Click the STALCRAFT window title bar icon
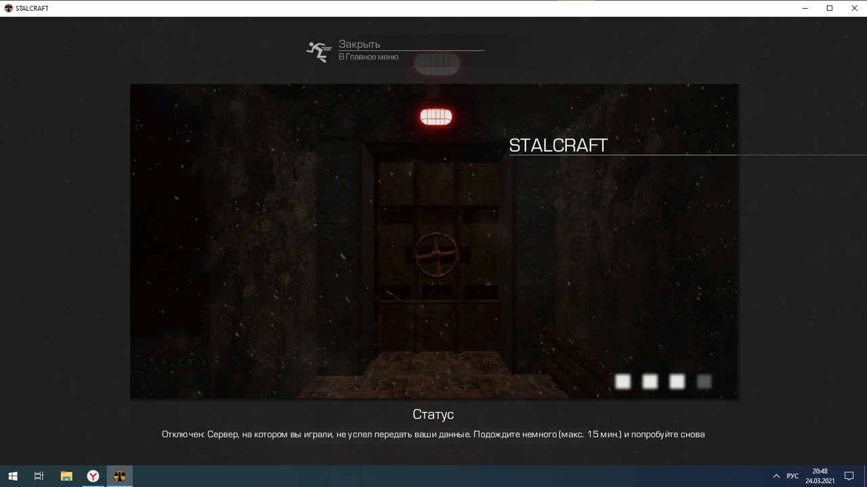867x487 pixels. 8,8
